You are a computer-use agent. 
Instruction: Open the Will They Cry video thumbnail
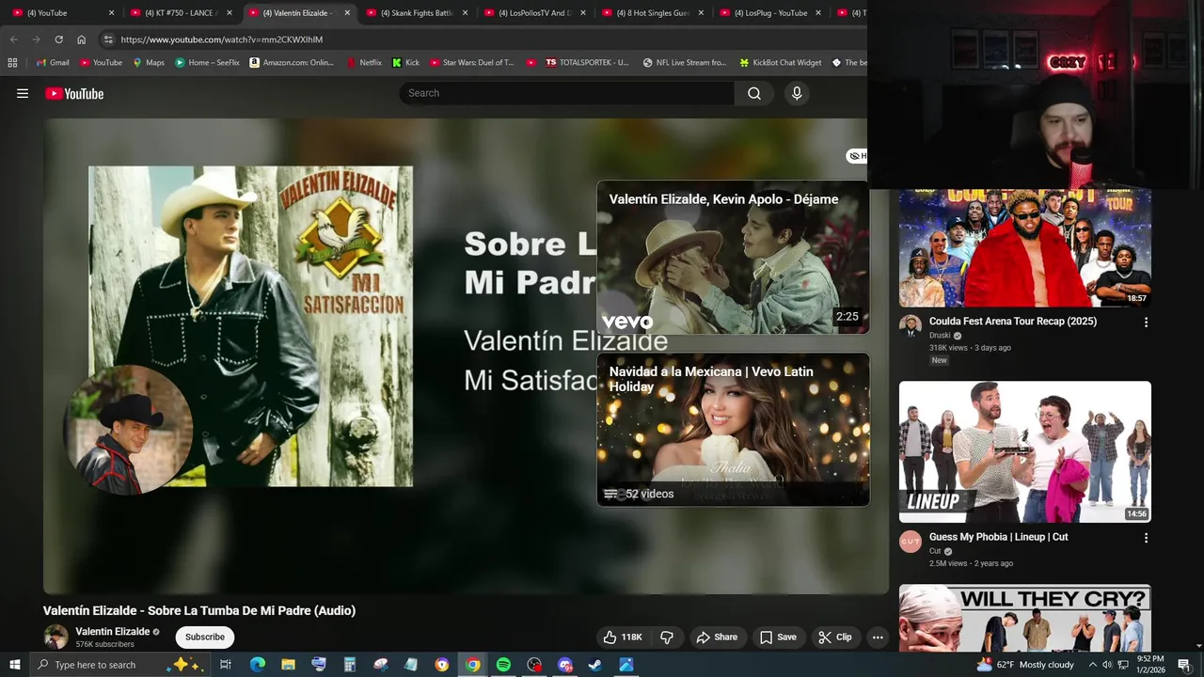click(1025, 618)
